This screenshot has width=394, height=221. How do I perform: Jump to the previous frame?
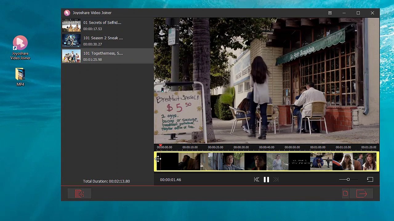click(x=256, y=180)
